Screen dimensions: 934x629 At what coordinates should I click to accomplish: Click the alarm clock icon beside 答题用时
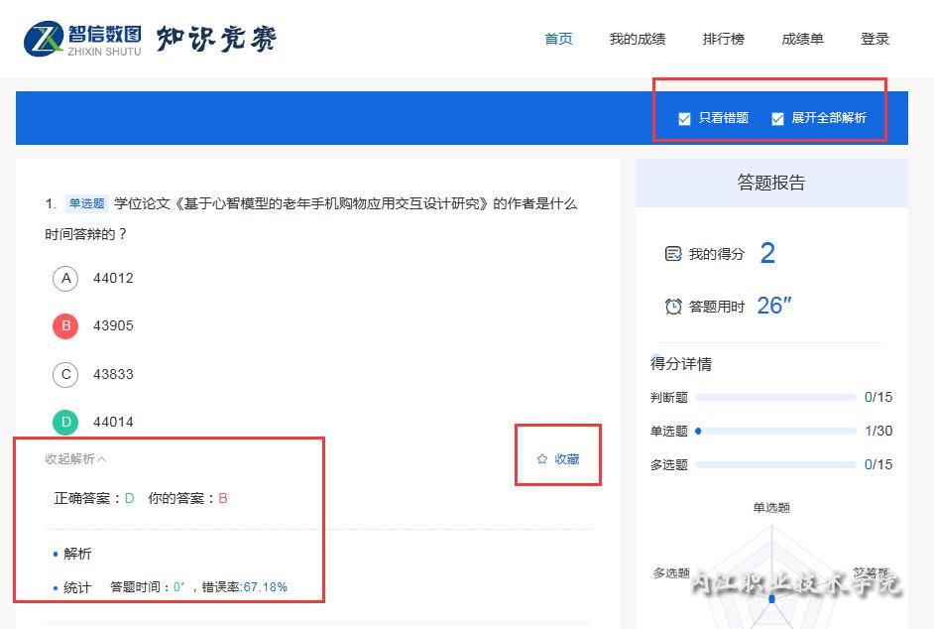pyautogui.click(x=673, y=307)
